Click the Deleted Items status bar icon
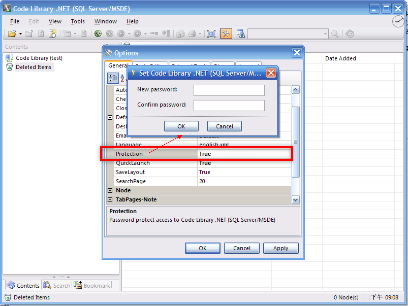The height and width of the screenshot is (306, 408). (x=8, y=297)
